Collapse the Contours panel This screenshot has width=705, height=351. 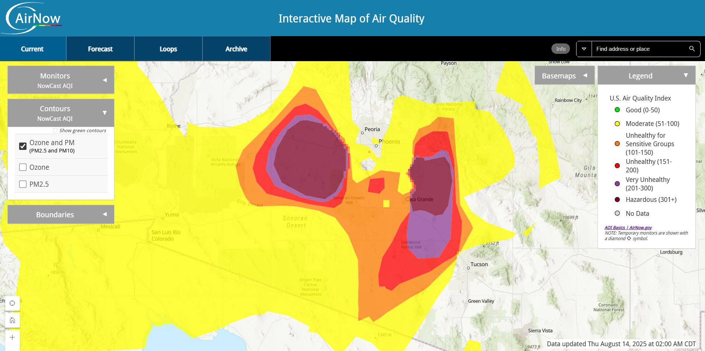point(61,113)
